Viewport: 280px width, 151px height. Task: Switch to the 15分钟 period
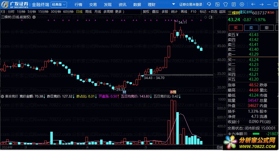[43, 12]
